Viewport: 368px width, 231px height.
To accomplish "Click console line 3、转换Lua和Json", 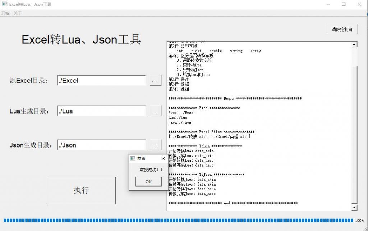I will pos(193,74).
